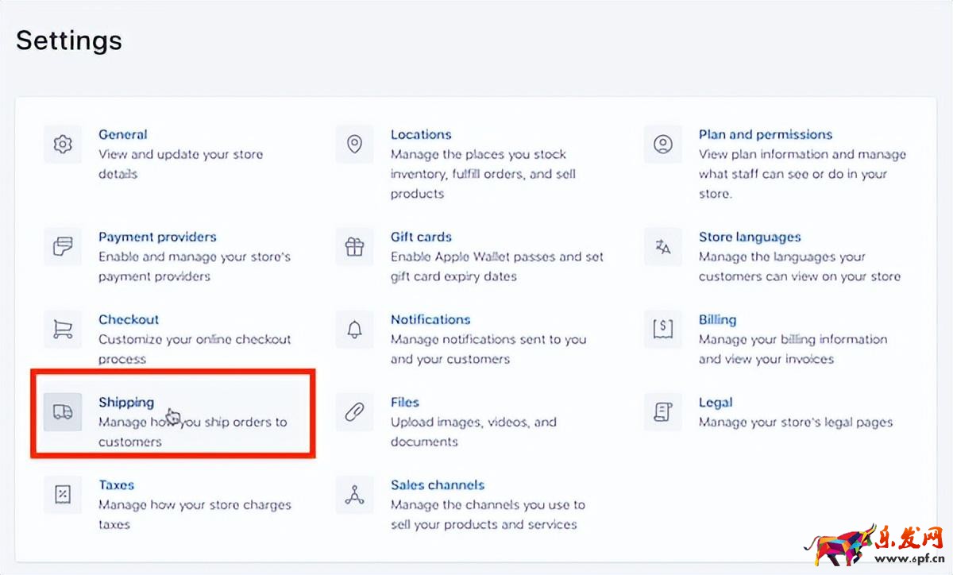Open the Gift cards heading link

click(x=421, y=237)
